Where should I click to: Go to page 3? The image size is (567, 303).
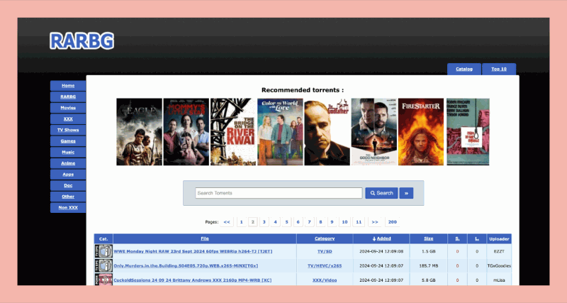coord(264,222)
